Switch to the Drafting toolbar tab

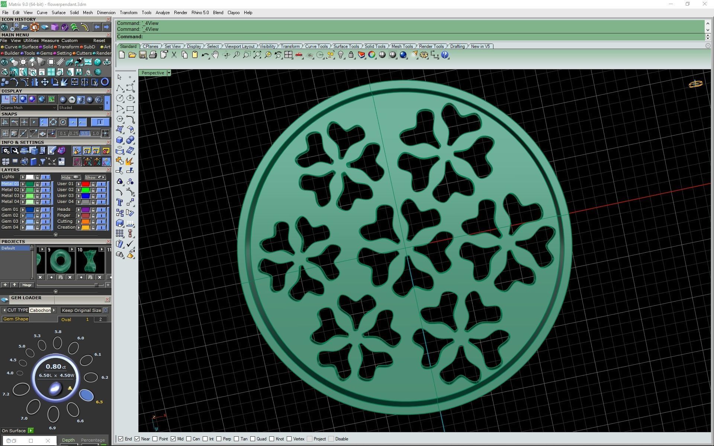(457, 46)
